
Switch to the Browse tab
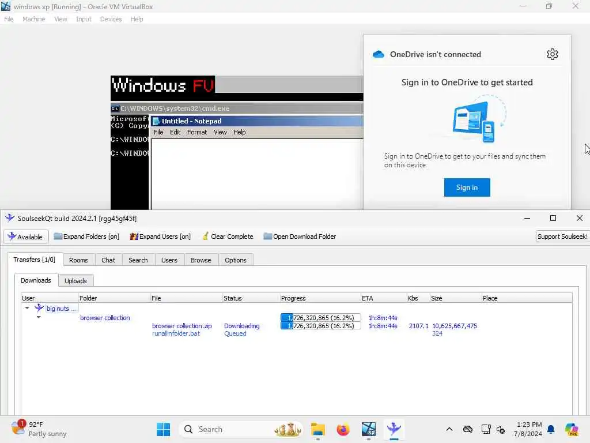pyautogui.click(x=201, y=260)
